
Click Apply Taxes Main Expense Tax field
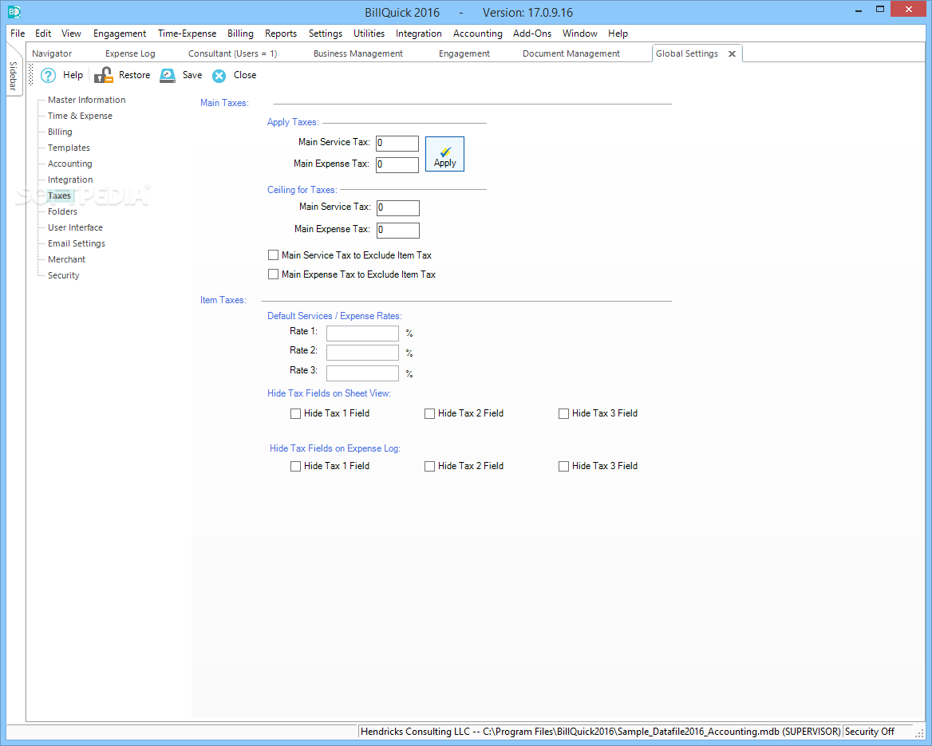coord(397,164)
